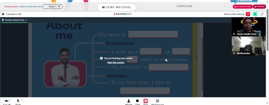Click the folder icon in DEMO MATERIAL

click(x=104, y=7)
